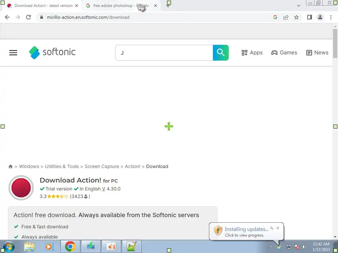Click the Installing updates notification balloon
The width and height of the screenshot is (338, 253).
click(246, 232)
